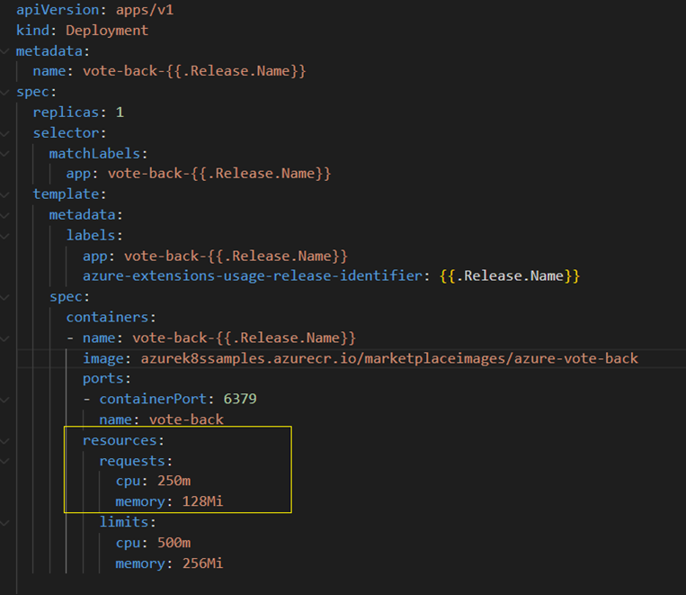Click the limits key
The image size is (686, 595).
(124, 522)
